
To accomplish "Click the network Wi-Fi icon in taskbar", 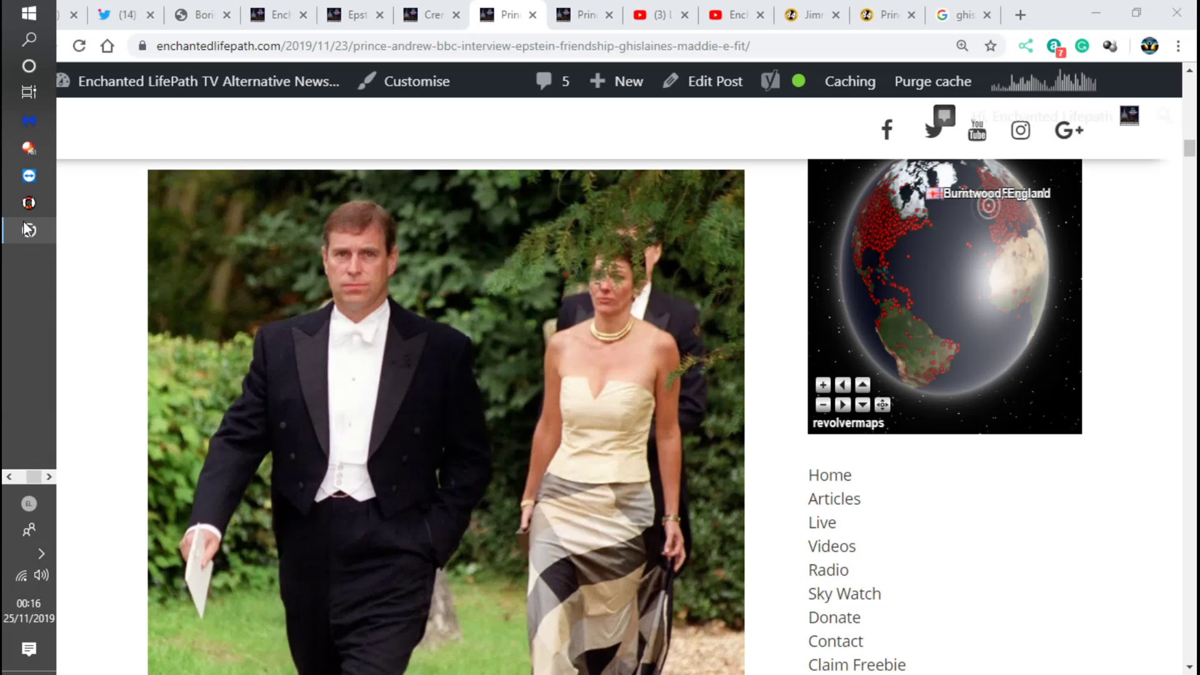I will coord(21,576).
